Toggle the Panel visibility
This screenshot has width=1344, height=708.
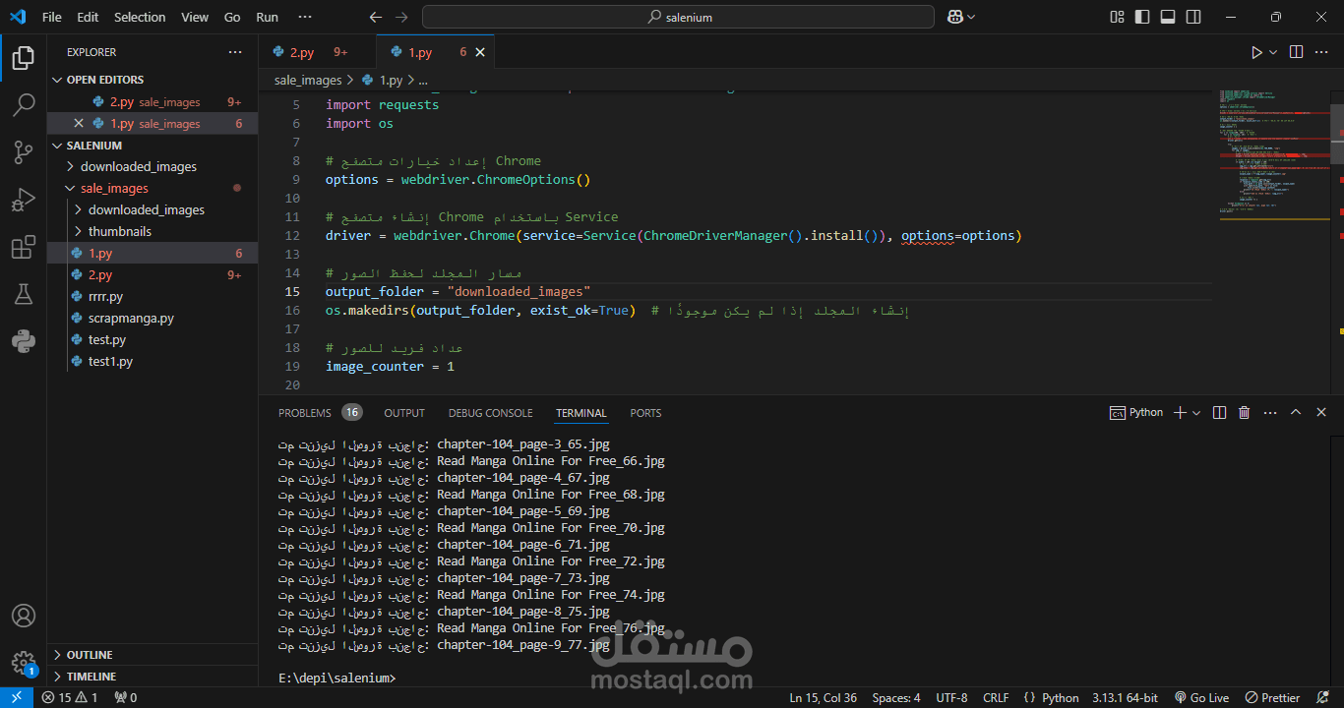pyautogui.click(x=1167, y=17)
